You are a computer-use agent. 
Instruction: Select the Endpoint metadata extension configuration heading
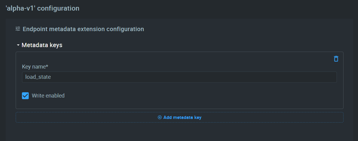point(83,29)
